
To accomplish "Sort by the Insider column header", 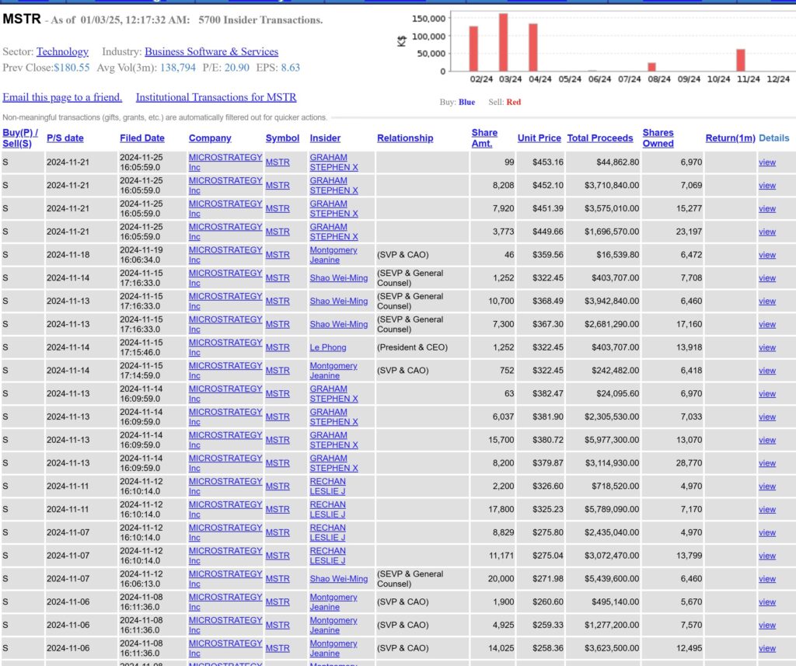I will tap(325, 138).
